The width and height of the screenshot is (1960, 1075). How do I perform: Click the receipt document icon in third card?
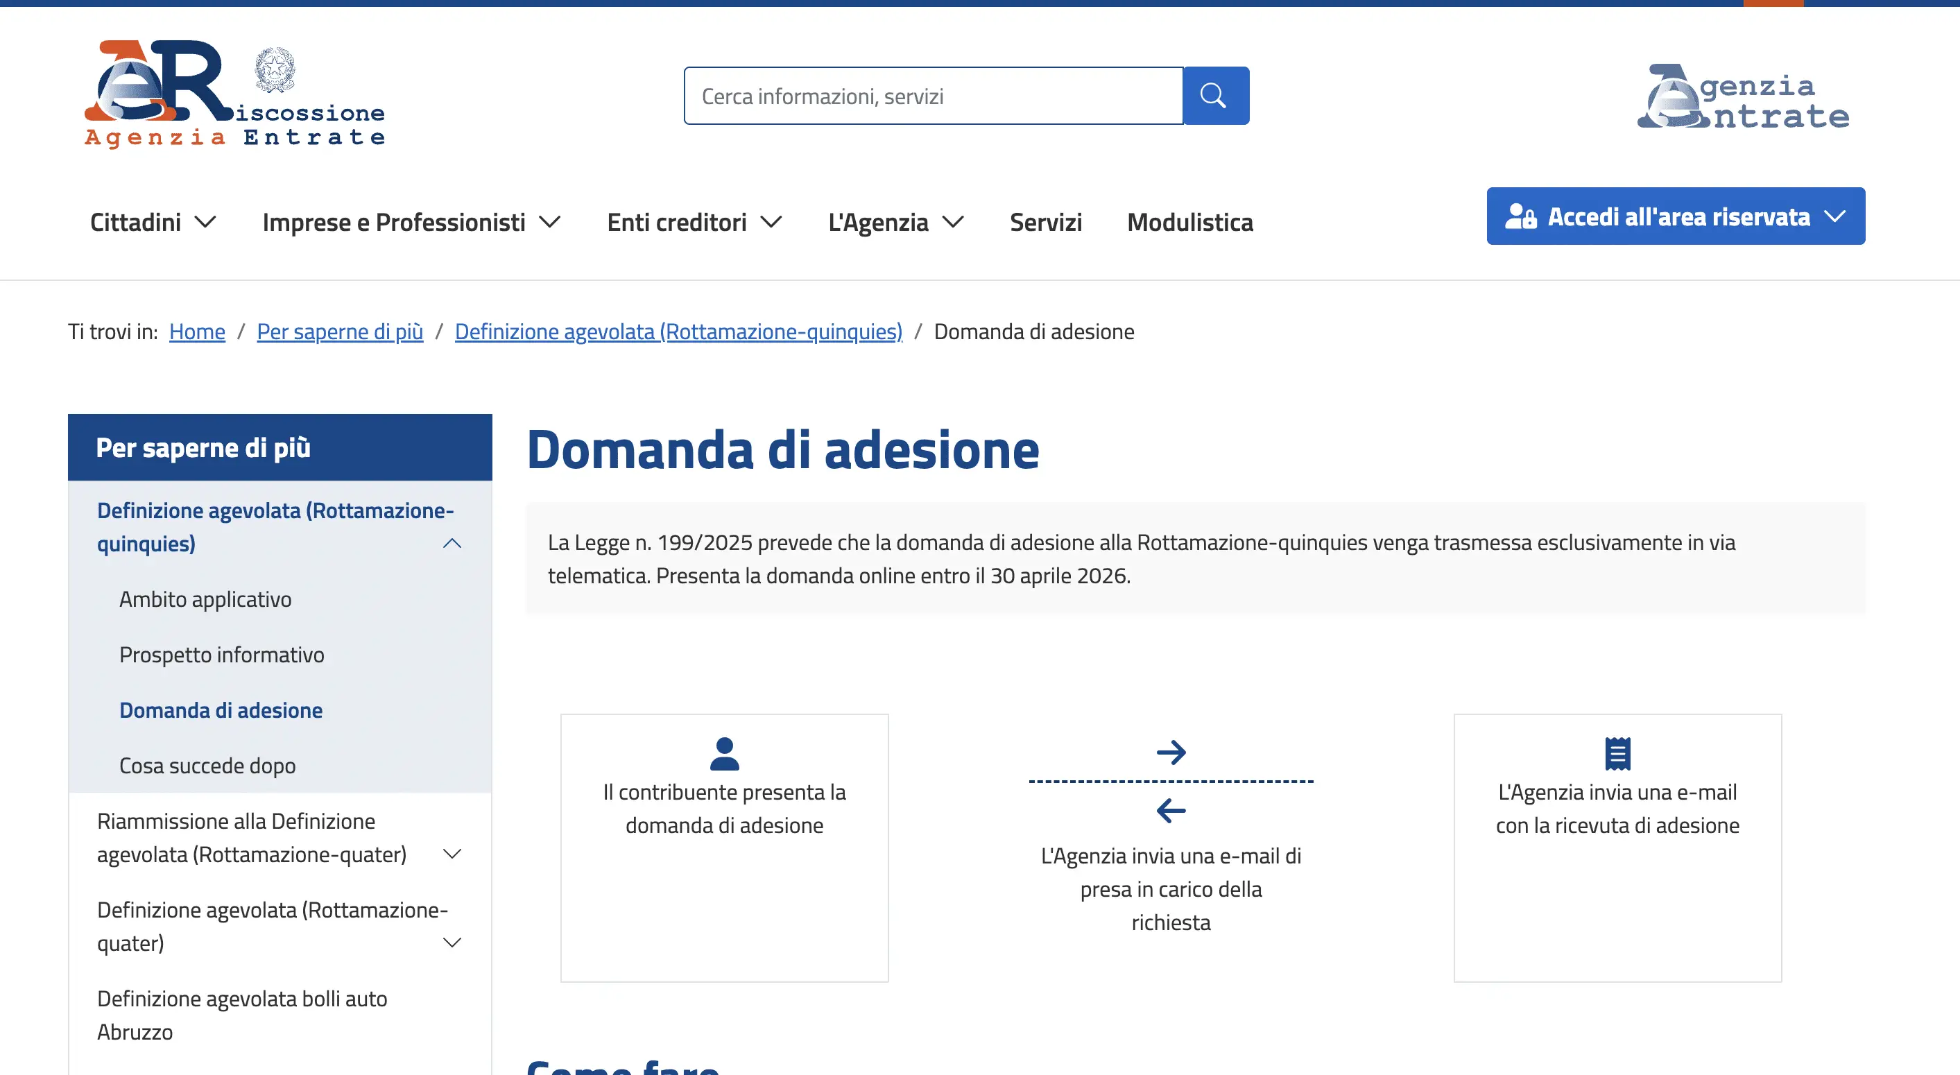[1617, 753]
